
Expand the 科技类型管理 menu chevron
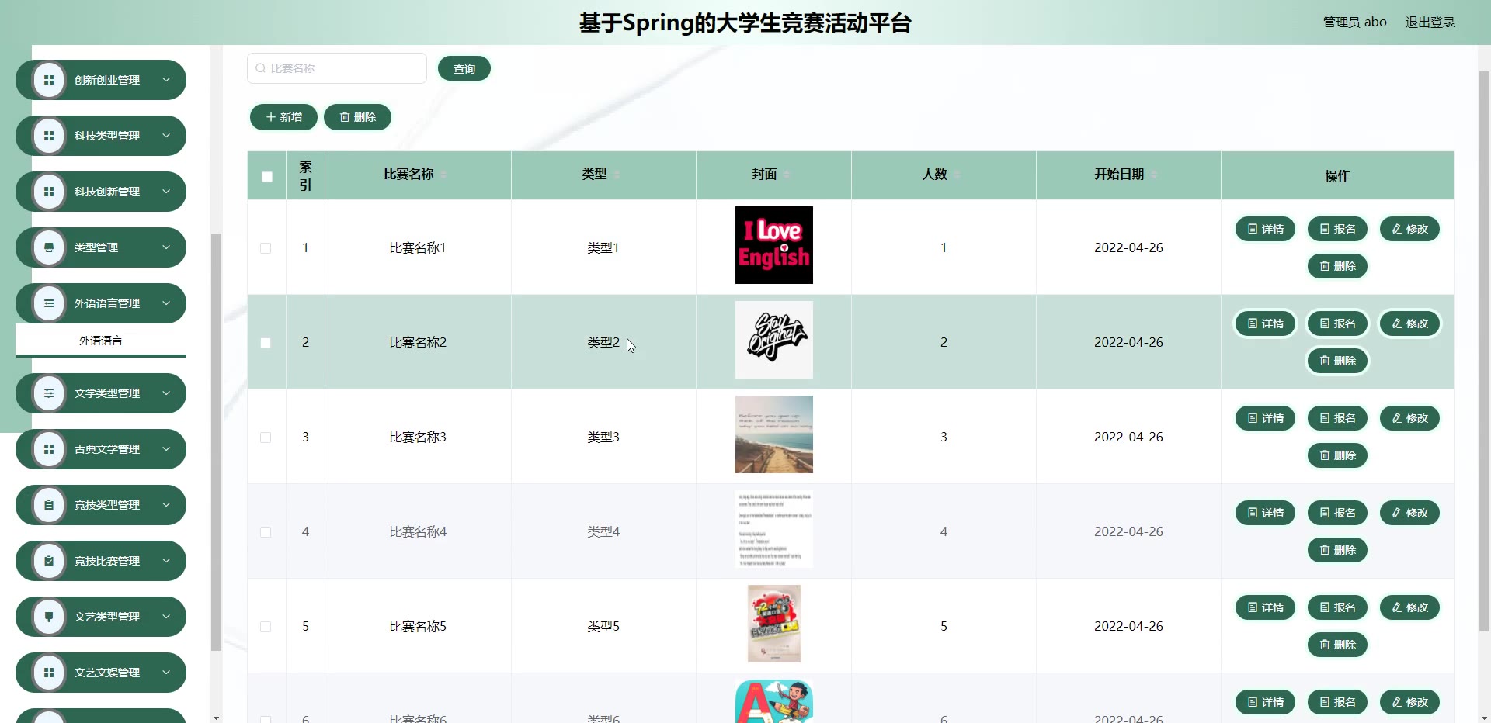pos(166,136)
